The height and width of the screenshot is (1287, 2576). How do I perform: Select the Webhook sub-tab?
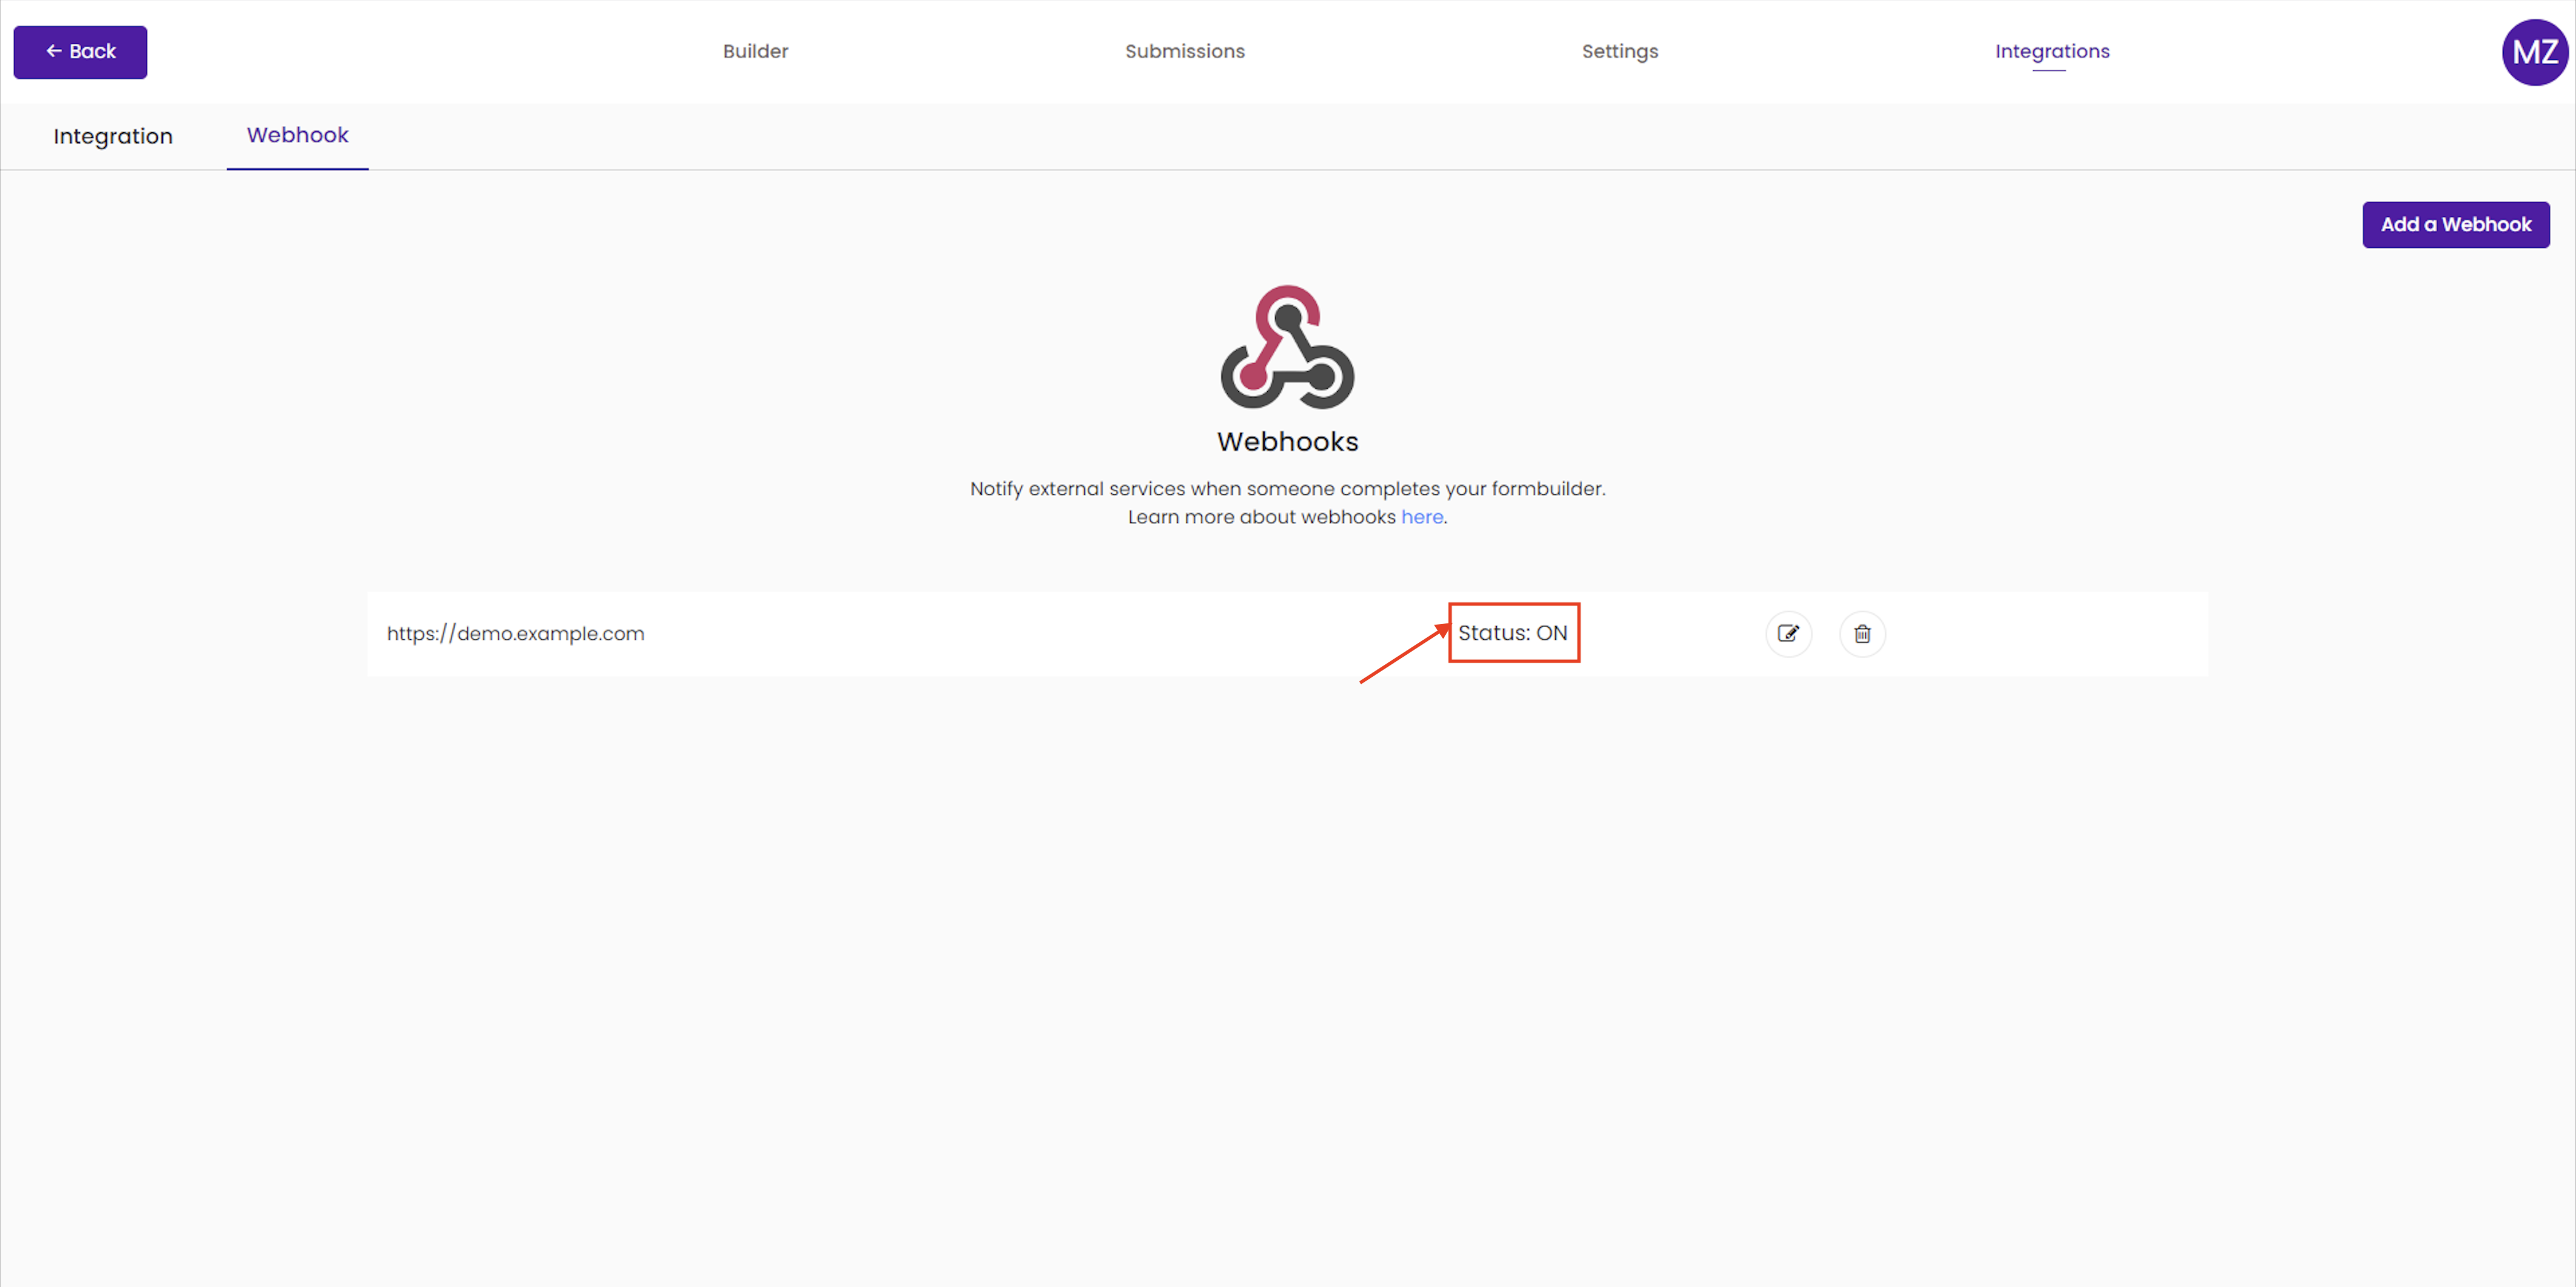tap(297, 135)
